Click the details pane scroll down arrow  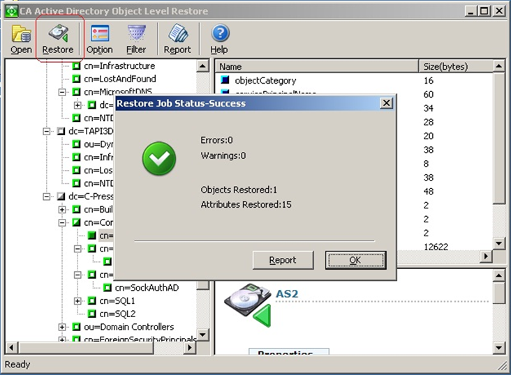click(x=499, y=348)
